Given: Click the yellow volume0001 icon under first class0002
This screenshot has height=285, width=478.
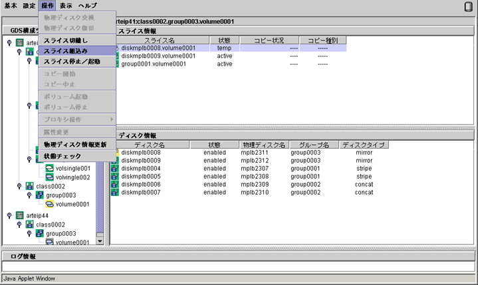Looking at the screenshot, I should [49, 205].
